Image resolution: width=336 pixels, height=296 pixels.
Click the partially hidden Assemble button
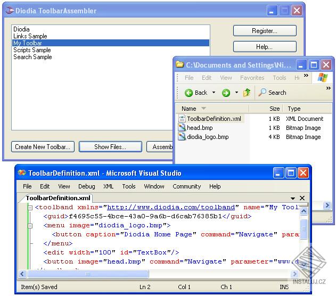160,147
